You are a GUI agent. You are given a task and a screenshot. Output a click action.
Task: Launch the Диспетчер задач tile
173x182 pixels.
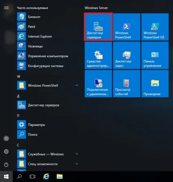[x=126, y=55]
